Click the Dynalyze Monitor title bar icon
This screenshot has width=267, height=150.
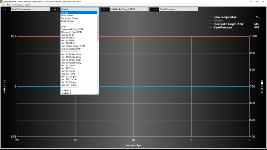pos(1,1)
